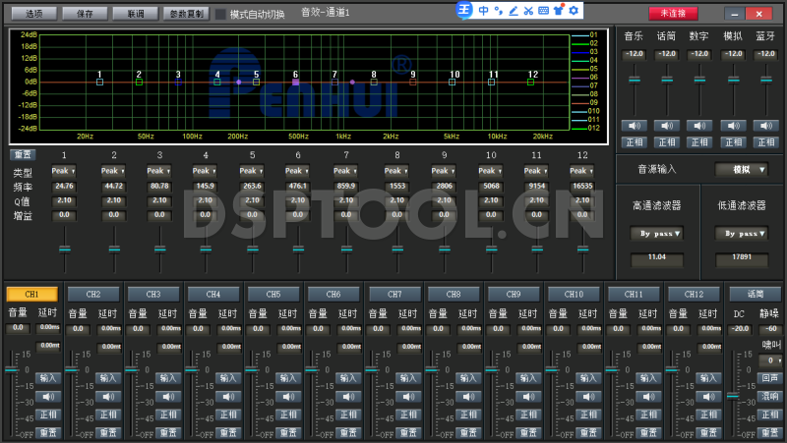This screenshot has height=443, width=787.
Task: Click the CH1 strip speaker mute icon
Action: pos(48,397)
